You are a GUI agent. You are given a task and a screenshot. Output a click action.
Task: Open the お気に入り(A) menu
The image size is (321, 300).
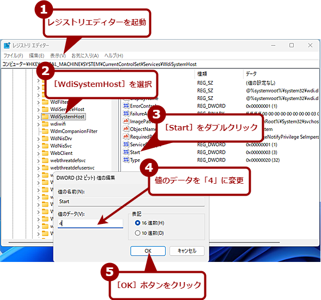(x=85, y=55)
